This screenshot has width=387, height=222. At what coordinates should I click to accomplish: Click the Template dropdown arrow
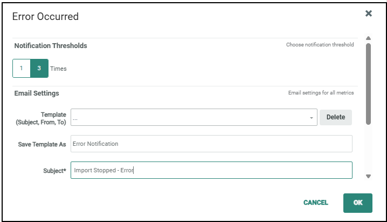click(x=312, y=118)
